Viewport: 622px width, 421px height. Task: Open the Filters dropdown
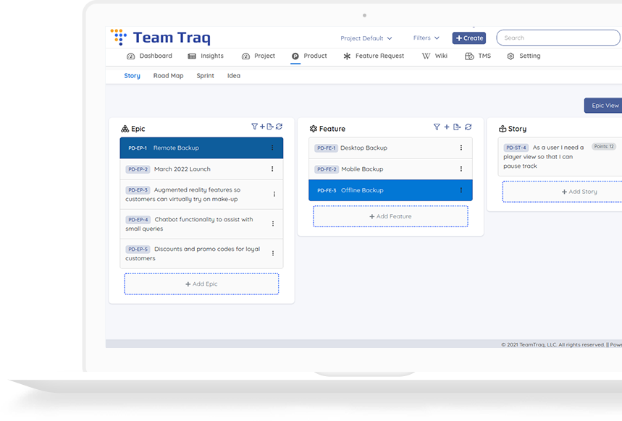click(x=426, y=38)
